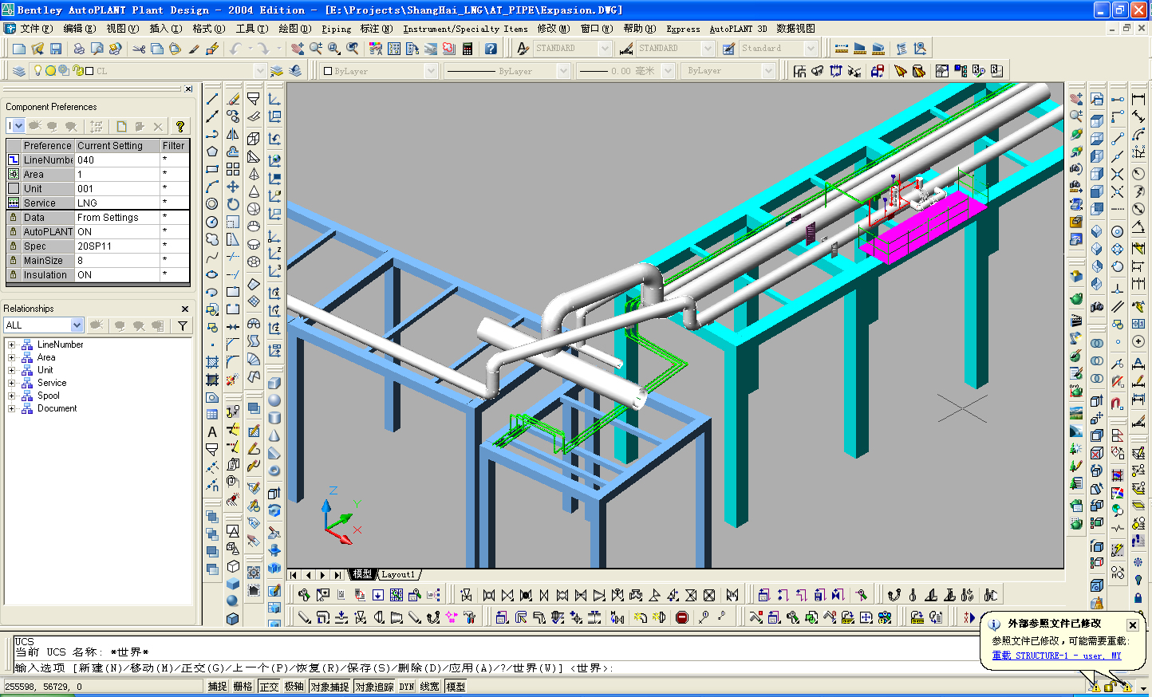This screenshot has width=1152, height=697.
Task: Select the Move tool with four arrows
Action: click(x=233, y=187)
